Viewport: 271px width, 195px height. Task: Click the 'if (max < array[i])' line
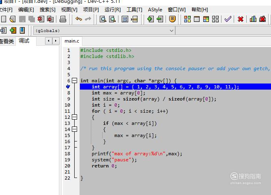click(130, 123)
